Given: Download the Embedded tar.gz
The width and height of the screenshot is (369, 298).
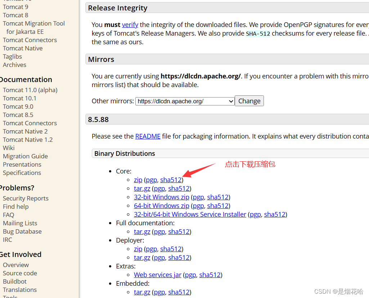Looking at the screenshot, I should (142, 292).
